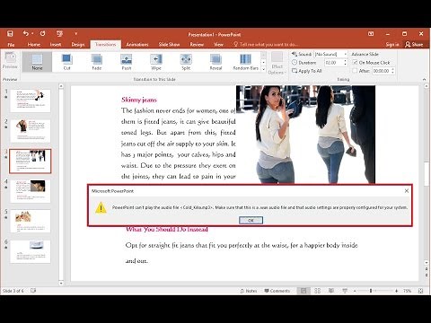This screenshot has height=323, width=431.
Task: Open the Sound dropdown showing No Sound
Action: [x=330, y=54]
